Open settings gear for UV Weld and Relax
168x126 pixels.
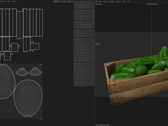93,16
